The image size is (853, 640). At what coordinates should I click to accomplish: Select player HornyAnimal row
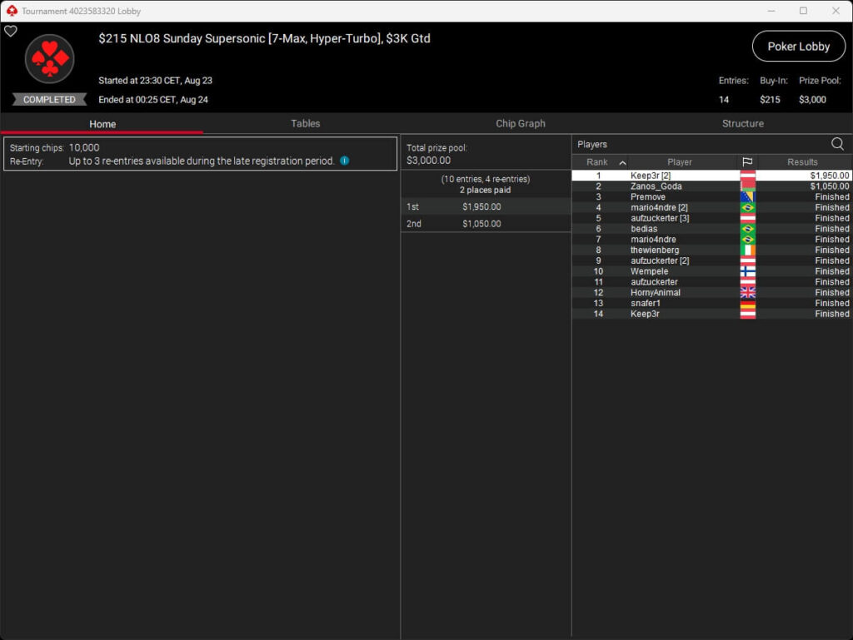pos(711,292)
